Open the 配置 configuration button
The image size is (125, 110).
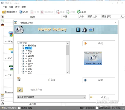99,80
